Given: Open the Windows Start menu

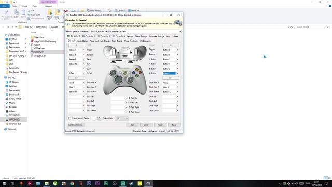Looking at the screenshot, I should (4, 183).
